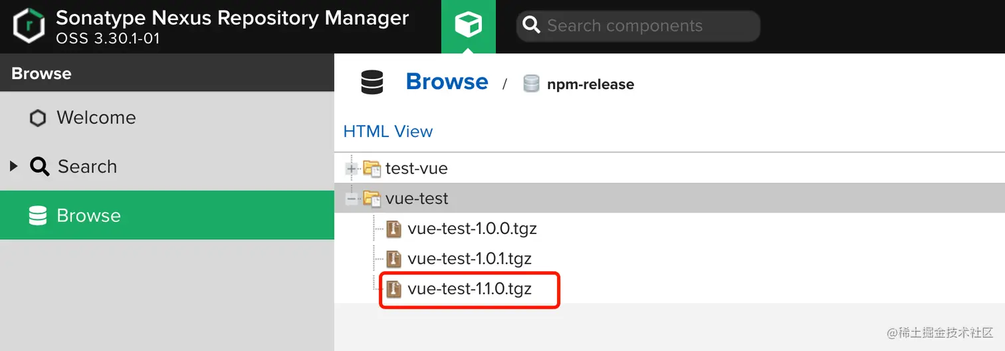Click the test-vue folder icon

(x=372, y=169)
